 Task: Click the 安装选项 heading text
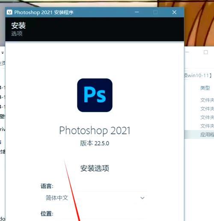click(x=95, y=168)
